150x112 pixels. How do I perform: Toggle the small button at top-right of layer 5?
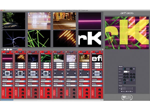[63, 52]
